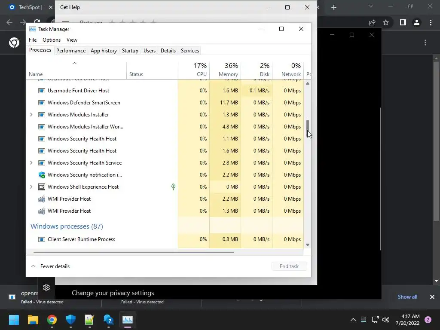440x330 pixels.
Task: Click the clock showing 4:17 AM
Action: click(x=410, y=316)
